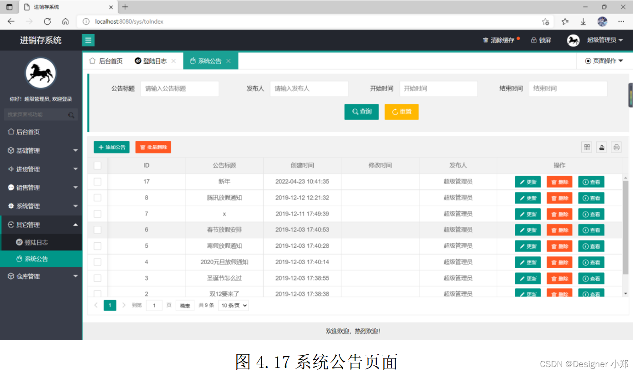Open the 页面操作 dropdown
This screenshot has width=635, height=373.
tap(604, 61)
